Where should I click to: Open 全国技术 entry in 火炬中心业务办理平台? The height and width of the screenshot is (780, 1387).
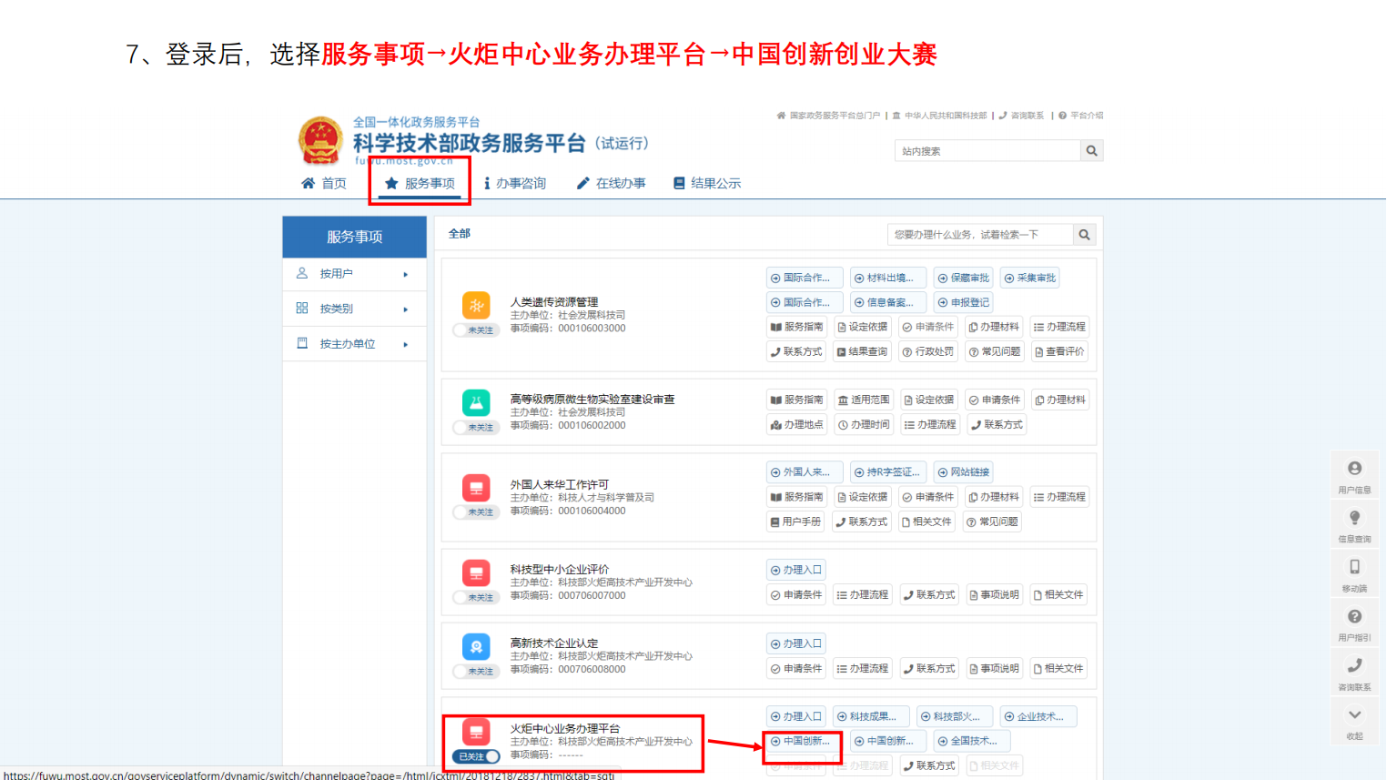tap(971, 741)
